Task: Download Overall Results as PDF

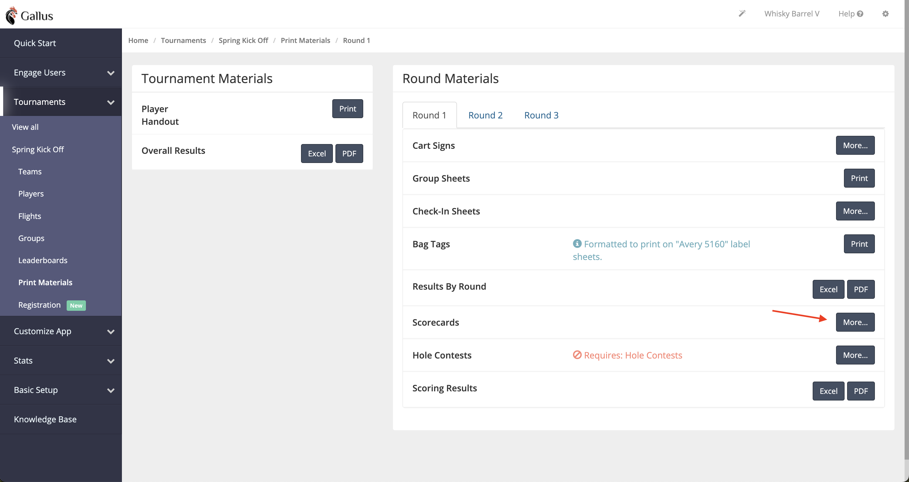Action: point(349,154)
